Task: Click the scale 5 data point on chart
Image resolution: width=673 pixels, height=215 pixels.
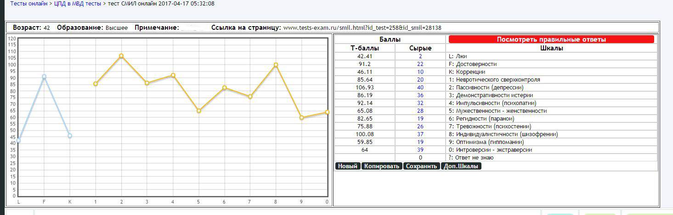Action: click(198, 111)
